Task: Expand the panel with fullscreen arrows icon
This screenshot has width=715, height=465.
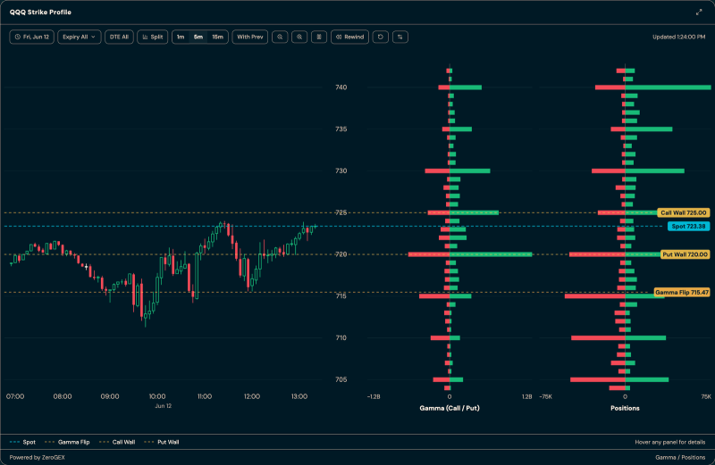Action: 699,12
